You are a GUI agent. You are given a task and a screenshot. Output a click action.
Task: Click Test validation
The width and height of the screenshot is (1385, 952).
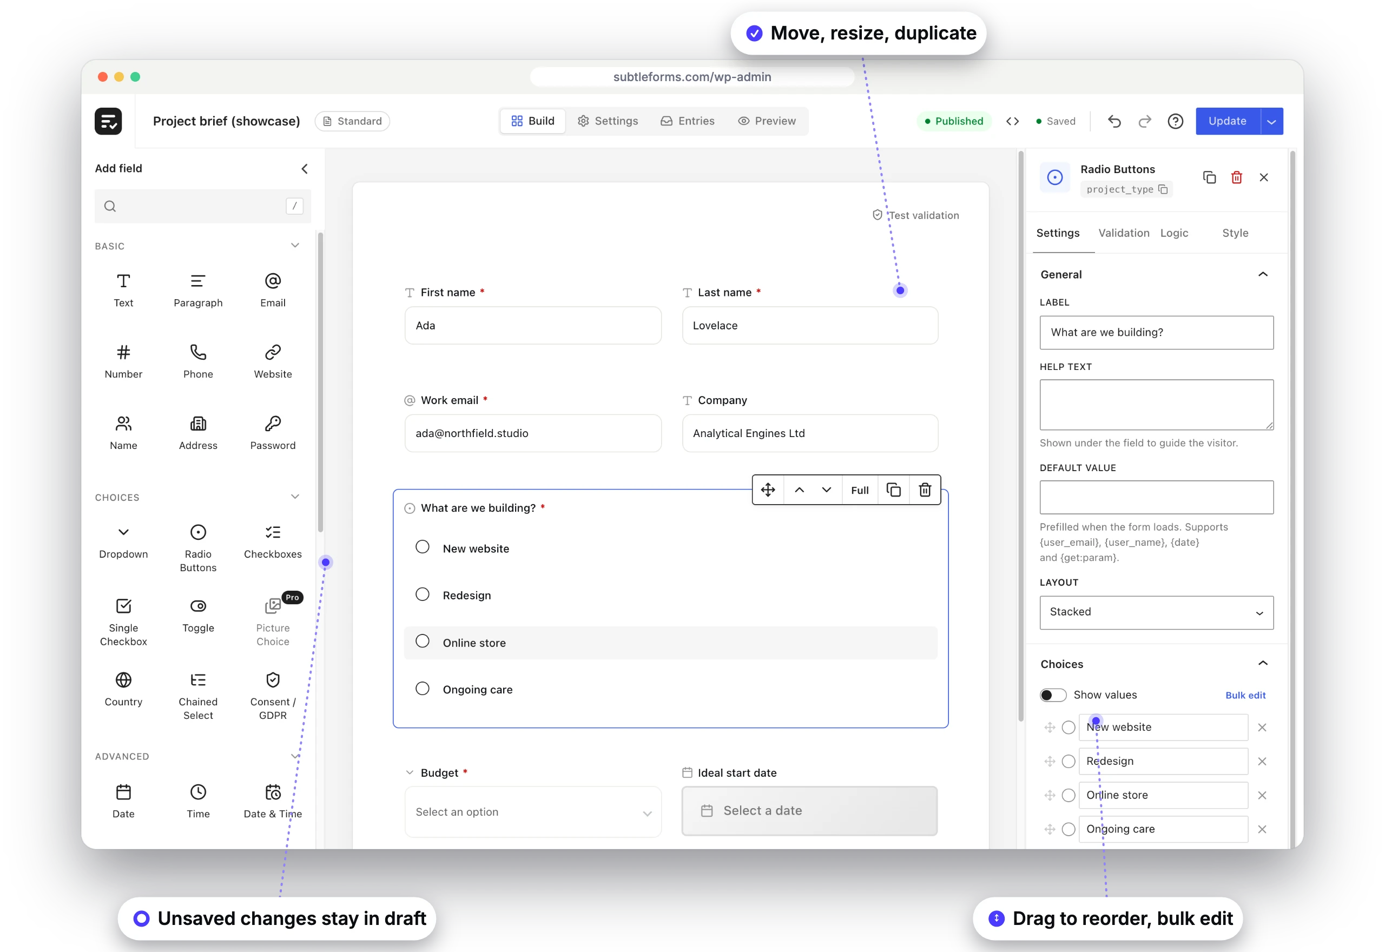tap(916, 215)
